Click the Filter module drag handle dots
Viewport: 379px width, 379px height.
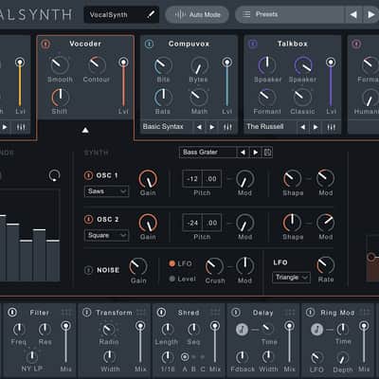coord(66,313)
